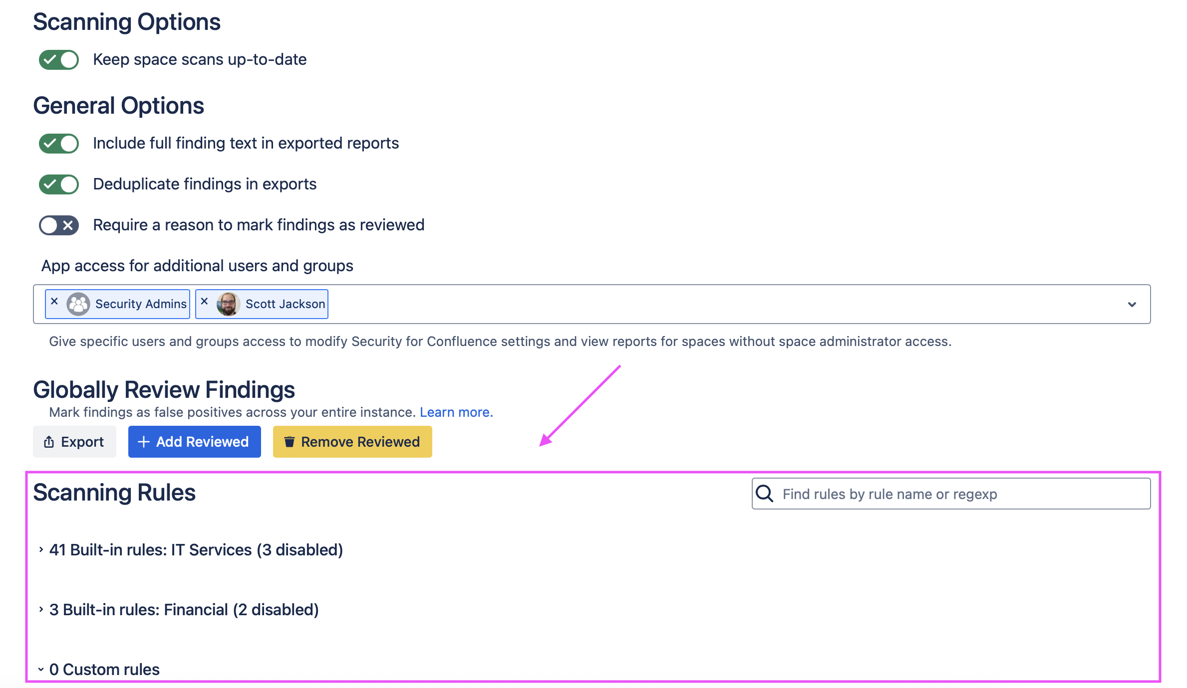
Task: Open the users and groups dropdown arrow
Action: [x=1132, y=304]
